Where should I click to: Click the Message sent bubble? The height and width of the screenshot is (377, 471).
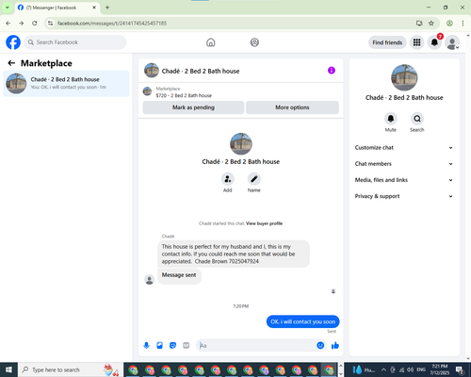coord(179,275)
